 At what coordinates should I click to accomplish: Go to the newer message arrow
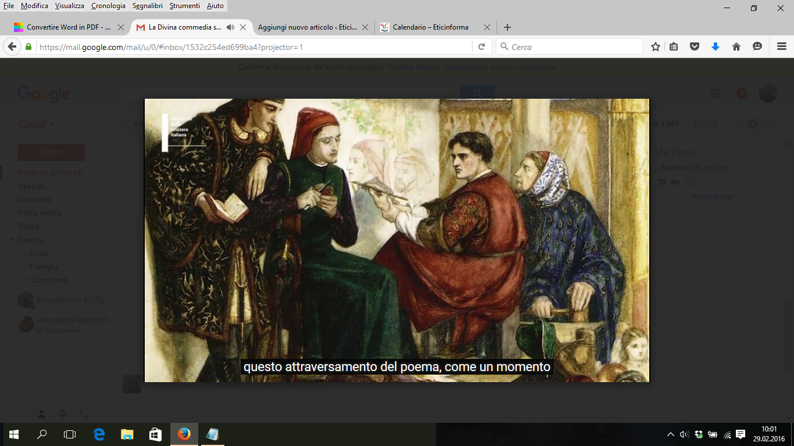(695, 124)
